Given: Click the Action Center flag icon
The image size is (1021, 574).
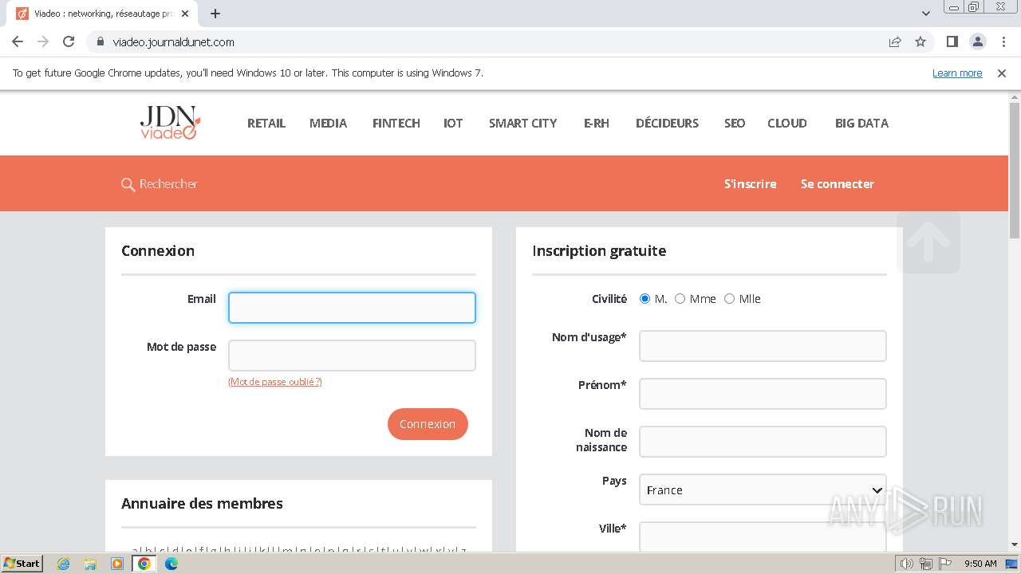Looking at the screenshot, I should tap(944, 564).
